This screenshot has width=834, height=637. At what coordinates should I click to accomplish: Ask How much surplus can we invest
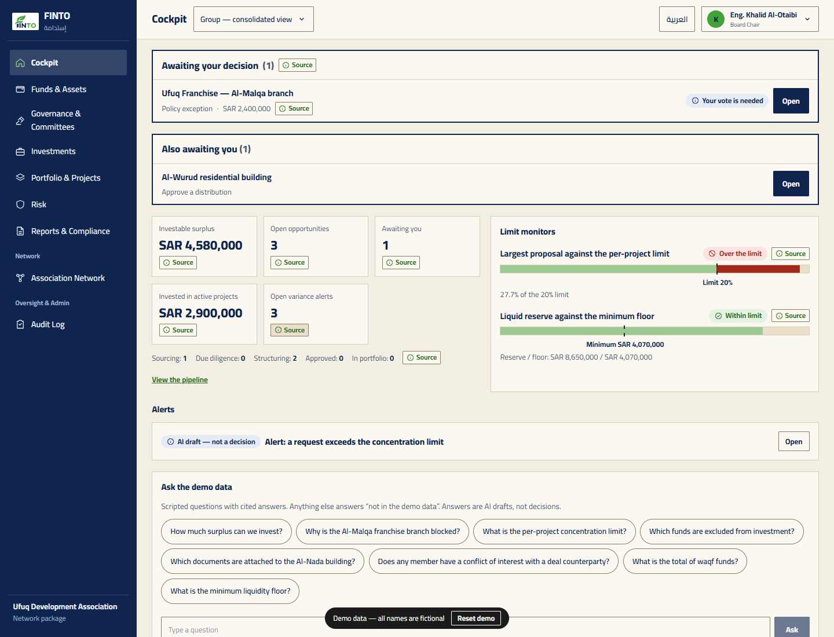pos(226,532)
